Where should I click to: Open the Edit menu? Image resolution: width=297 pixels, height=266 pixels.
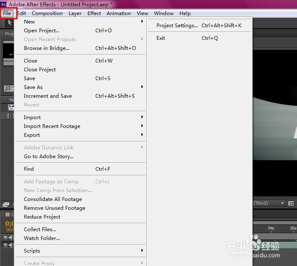point(21,13)
